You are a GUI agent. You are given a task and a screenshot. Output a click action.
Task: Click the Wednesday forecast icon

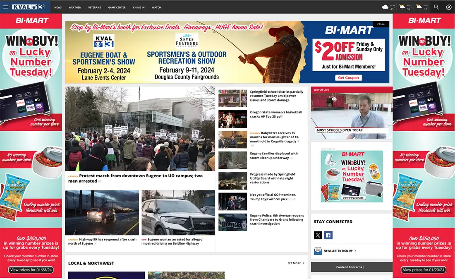point(402,7)
